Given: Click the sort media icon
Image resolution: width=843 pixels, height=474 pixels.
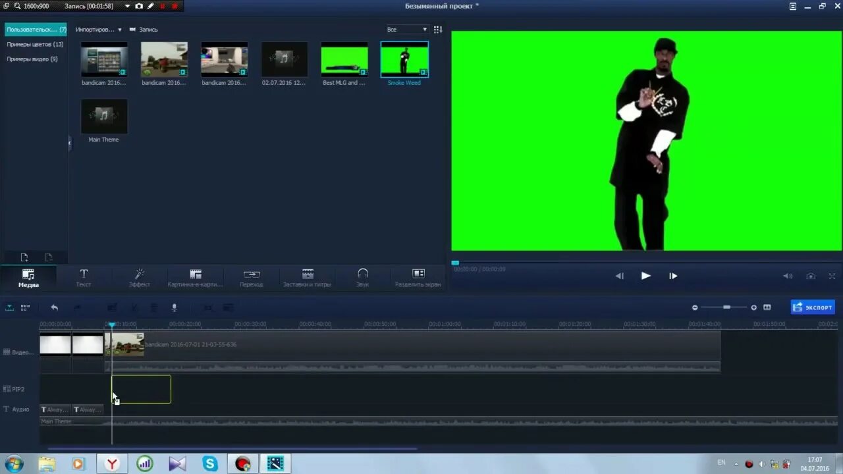Looking at the screenshot, I should click(x=438, y=30).
